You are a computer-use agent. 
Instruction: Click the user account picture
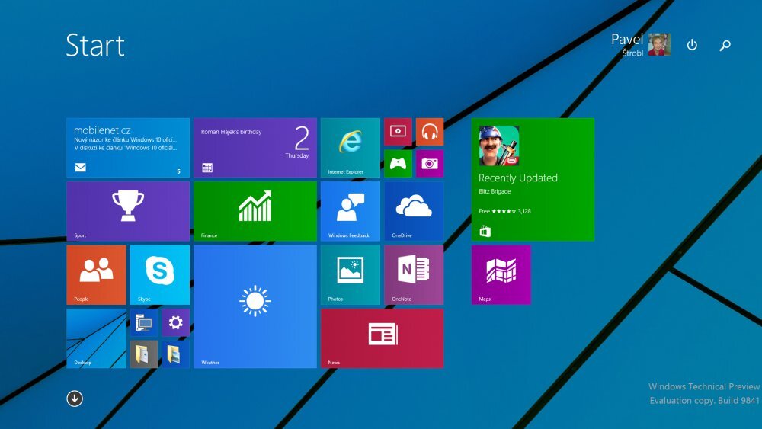point(659,45)
